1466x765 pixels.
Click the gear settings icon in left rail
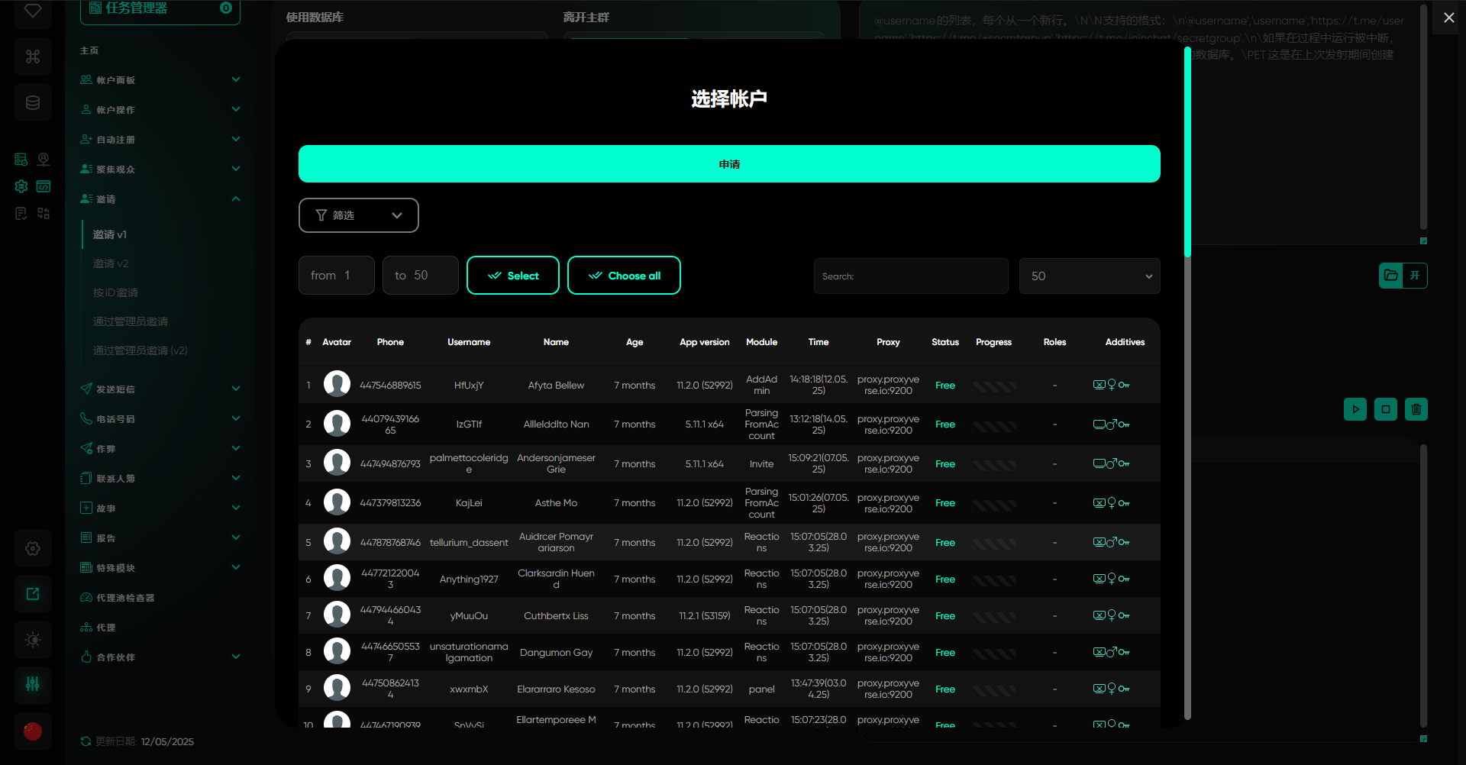[33, 548]
